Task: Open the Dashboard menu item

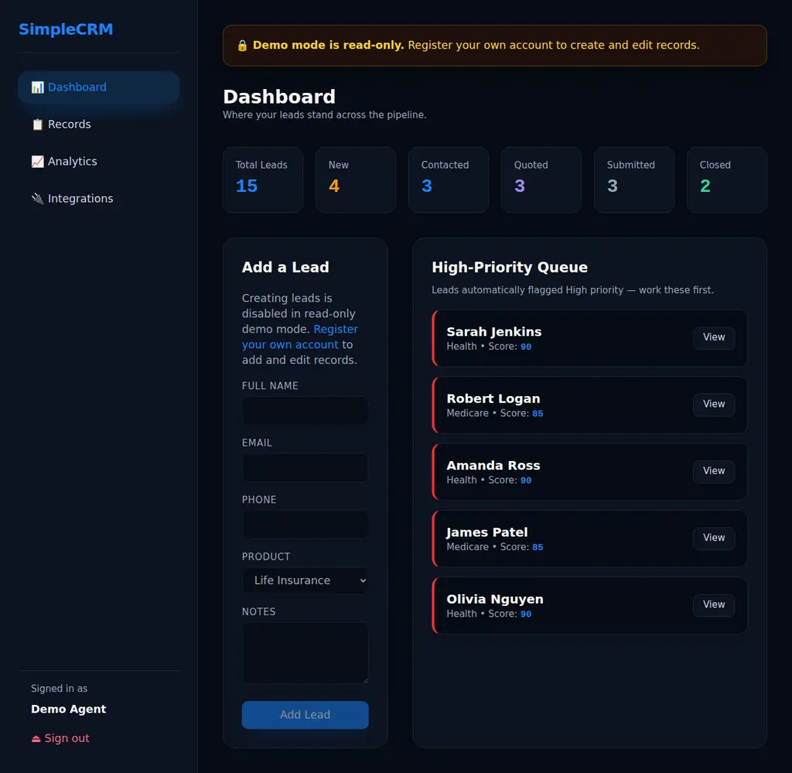Action: (x=98, y=87)
